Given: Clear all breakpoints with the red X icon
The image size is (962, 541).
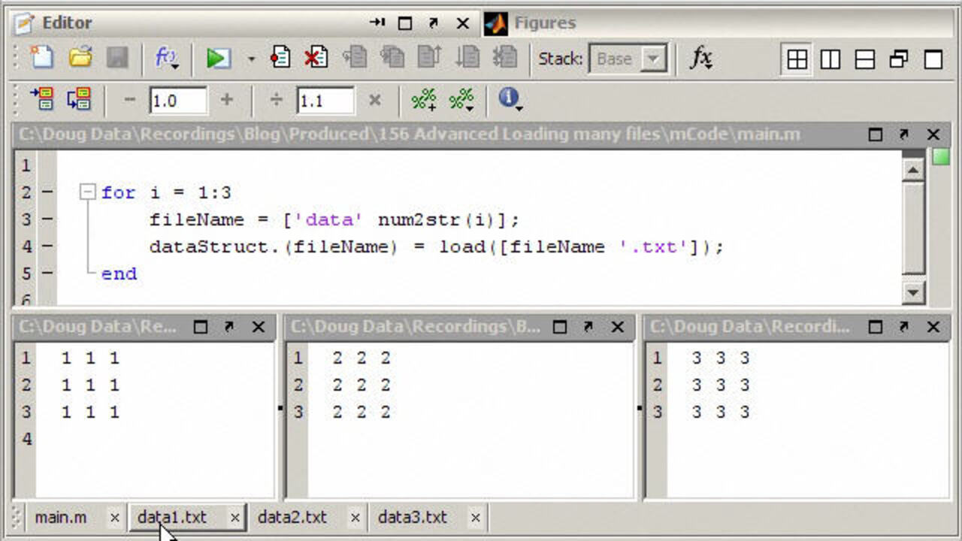Looking at the screenshot, I should (x=316, y=58).
